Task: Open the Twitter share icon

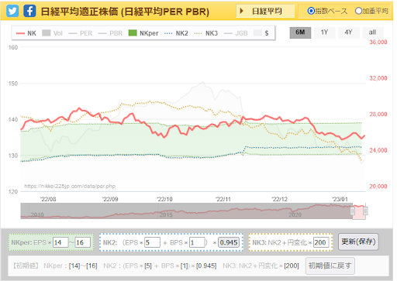Action: 12,11
